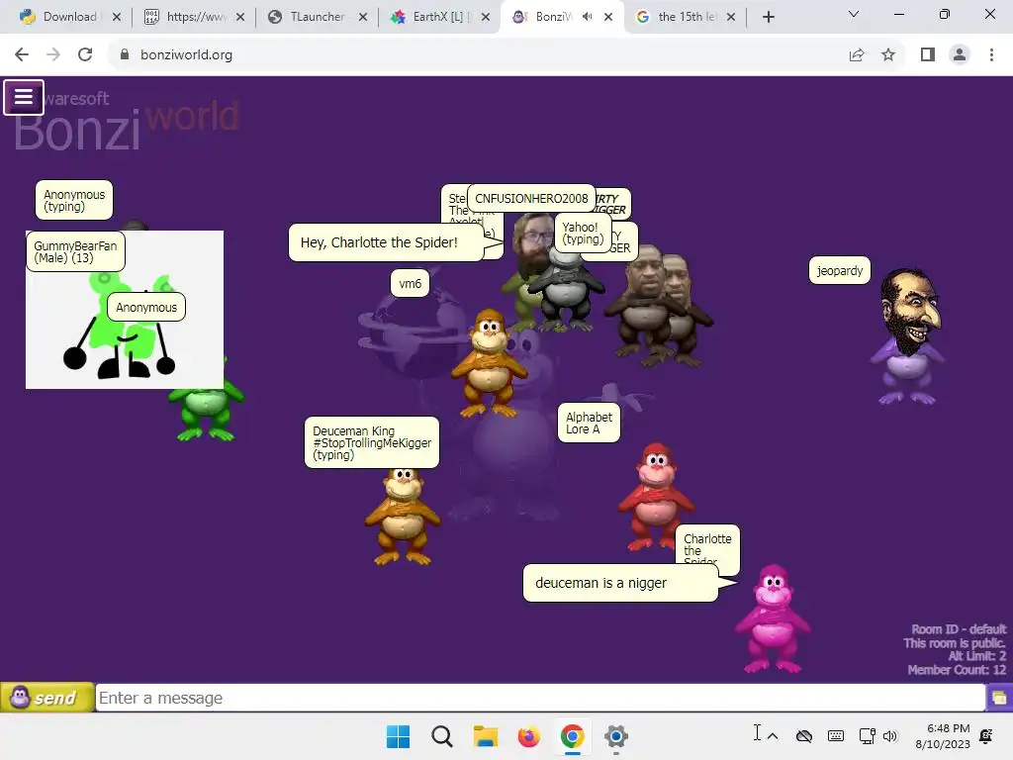The width and height of the screenshot is (1013, 760).
Task: Focus the Enter a message field
Action: point(540,698)
